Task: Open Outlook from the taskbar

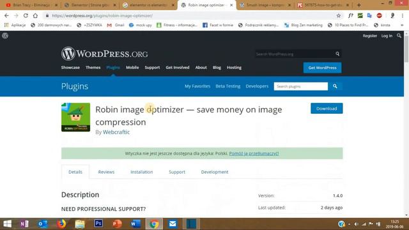Action: pyautogui.click(x=43, y=224)
